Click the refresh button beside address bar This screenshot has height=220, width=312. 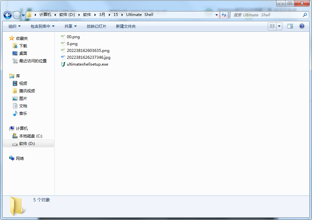[x=224, y=15]
